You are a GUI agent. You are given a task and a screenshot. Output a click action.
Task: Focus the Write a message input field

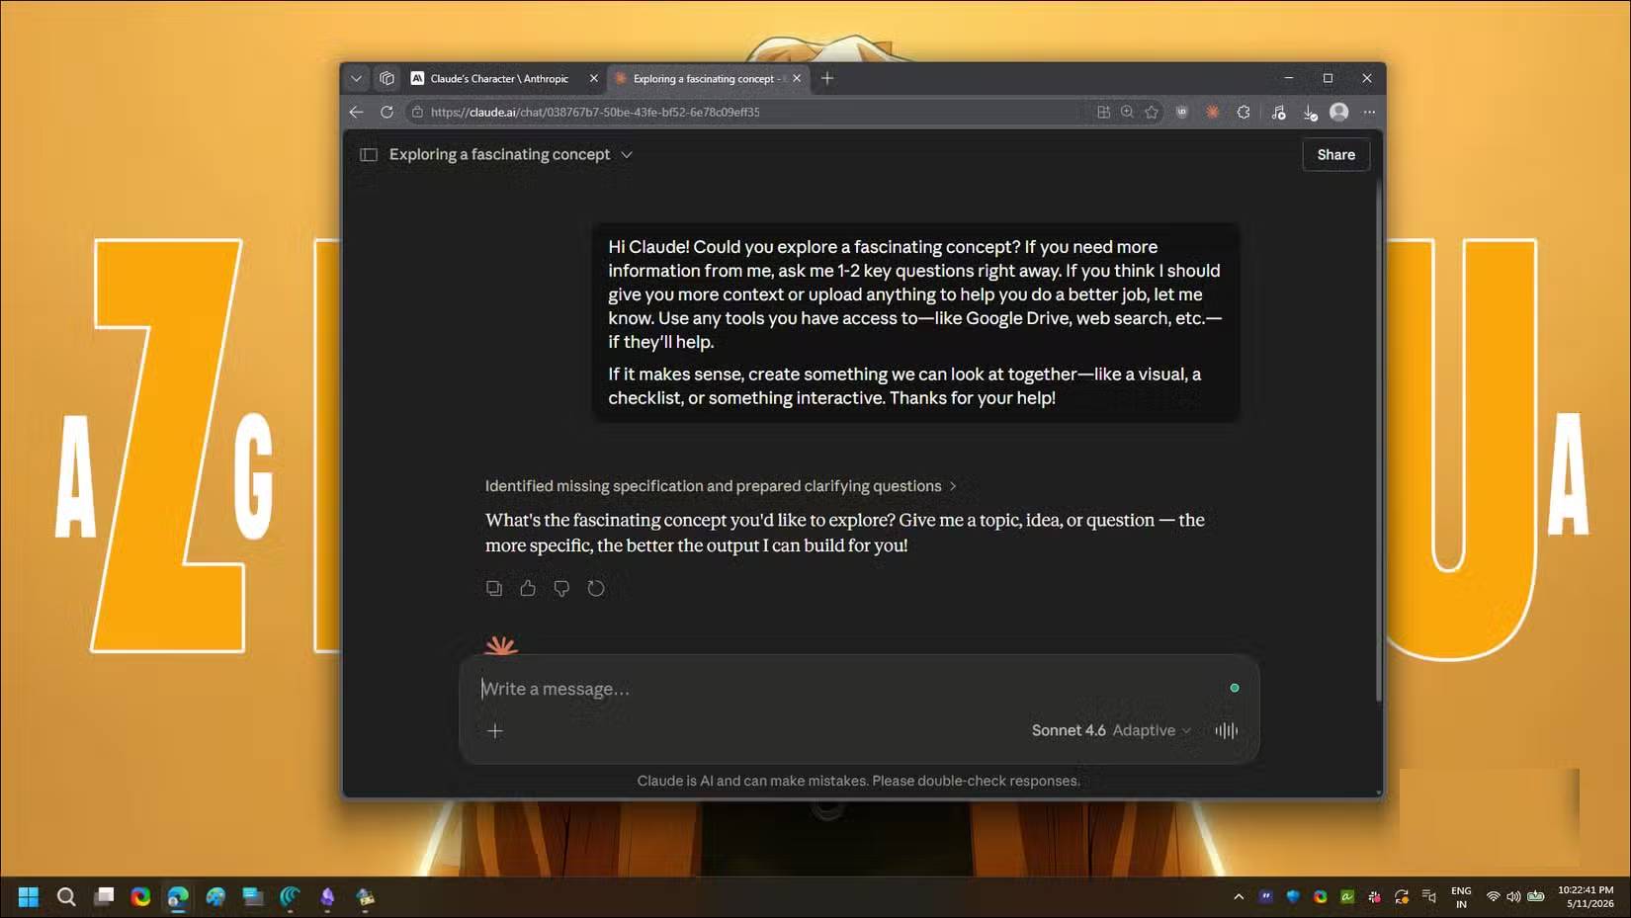[x=850, y=689]
